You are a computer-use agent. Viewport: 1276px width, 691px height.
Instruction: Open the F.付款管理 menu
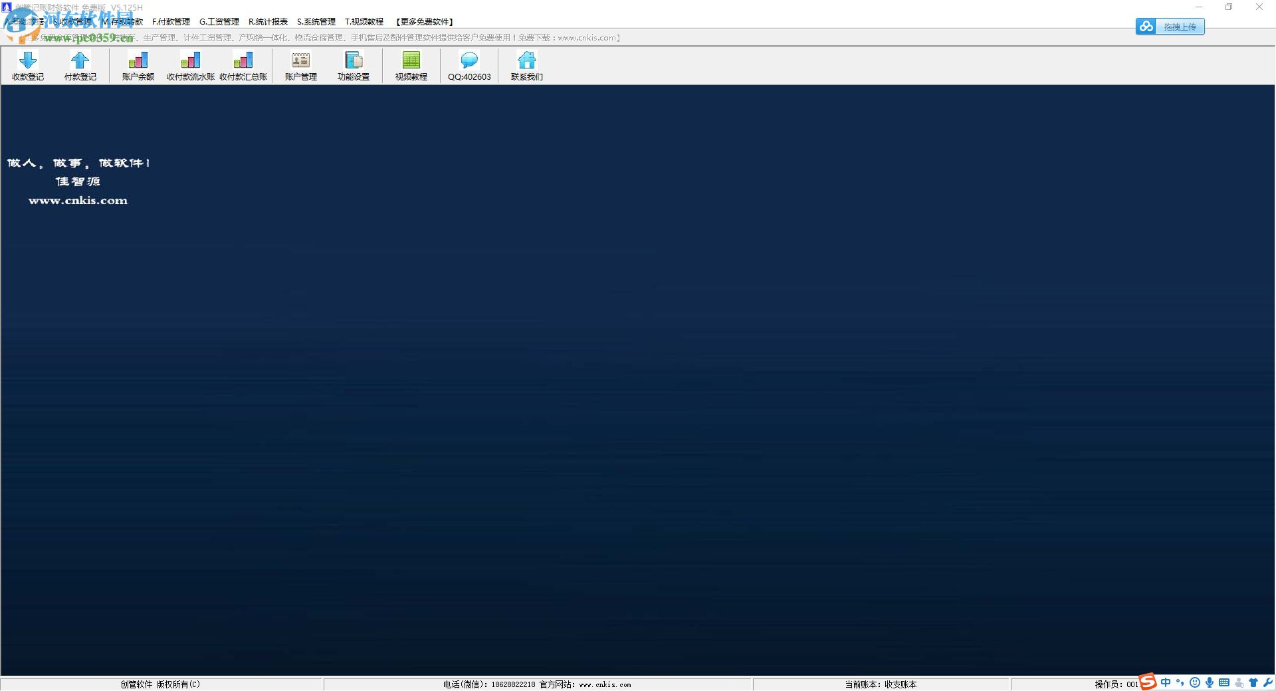[x=171, y=22]
